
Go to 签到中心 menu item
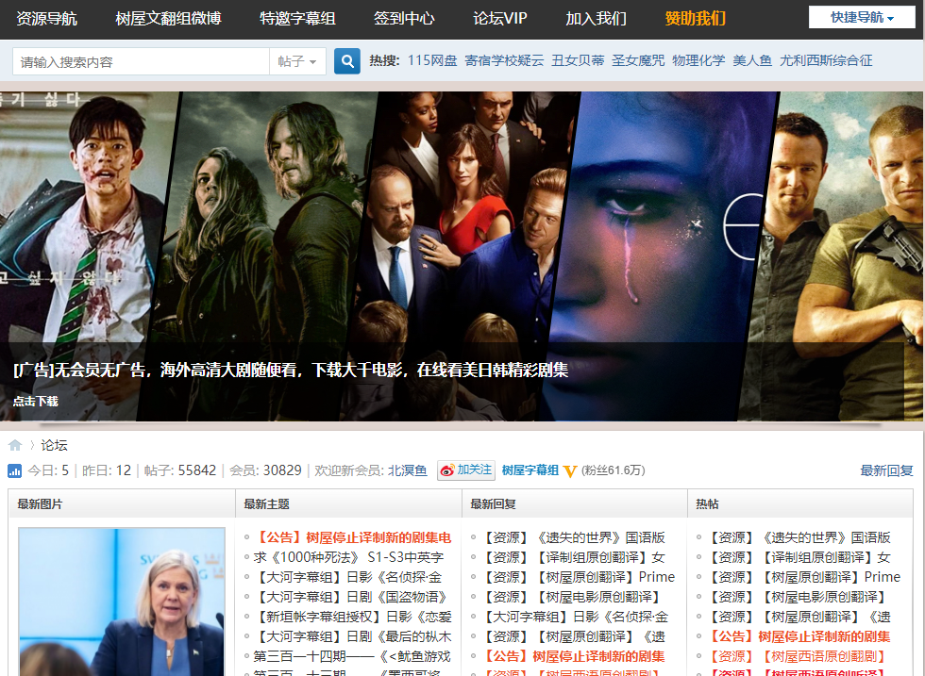click(404, 18)
